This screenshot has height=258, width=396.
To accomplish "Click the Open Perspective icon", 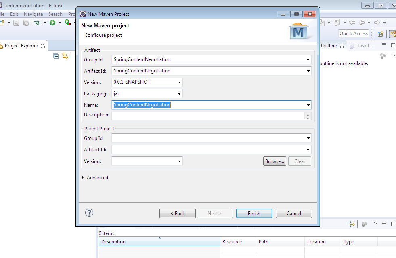I will [380, 34].
